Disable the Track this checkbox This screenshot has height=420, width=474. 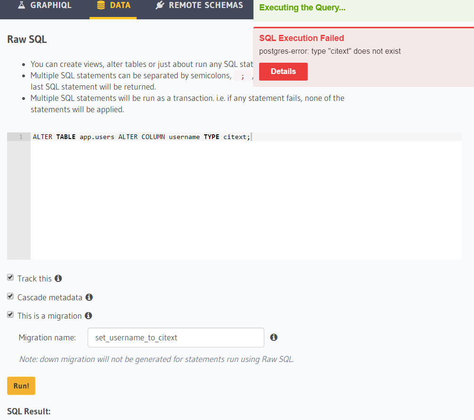click(10, 277)
